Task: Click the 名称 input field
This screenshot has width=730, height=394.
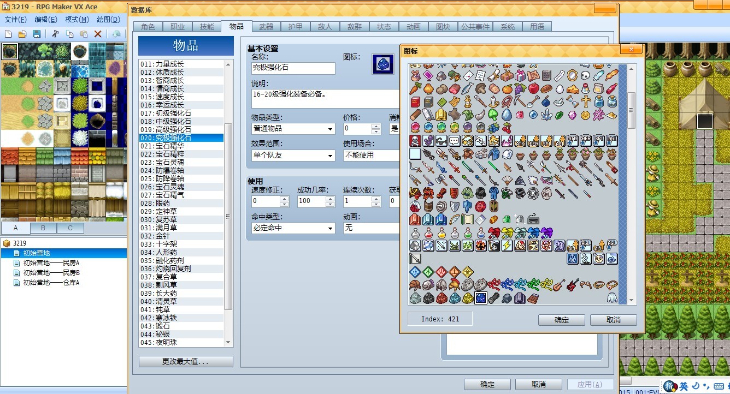Action: [x=293, y=68]
